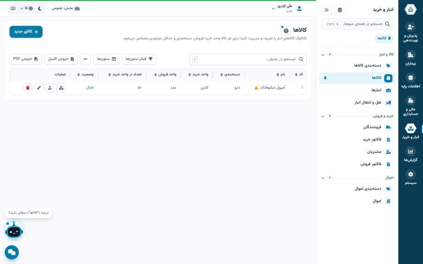Click the layers icon in sidebar header

(340, 10)
